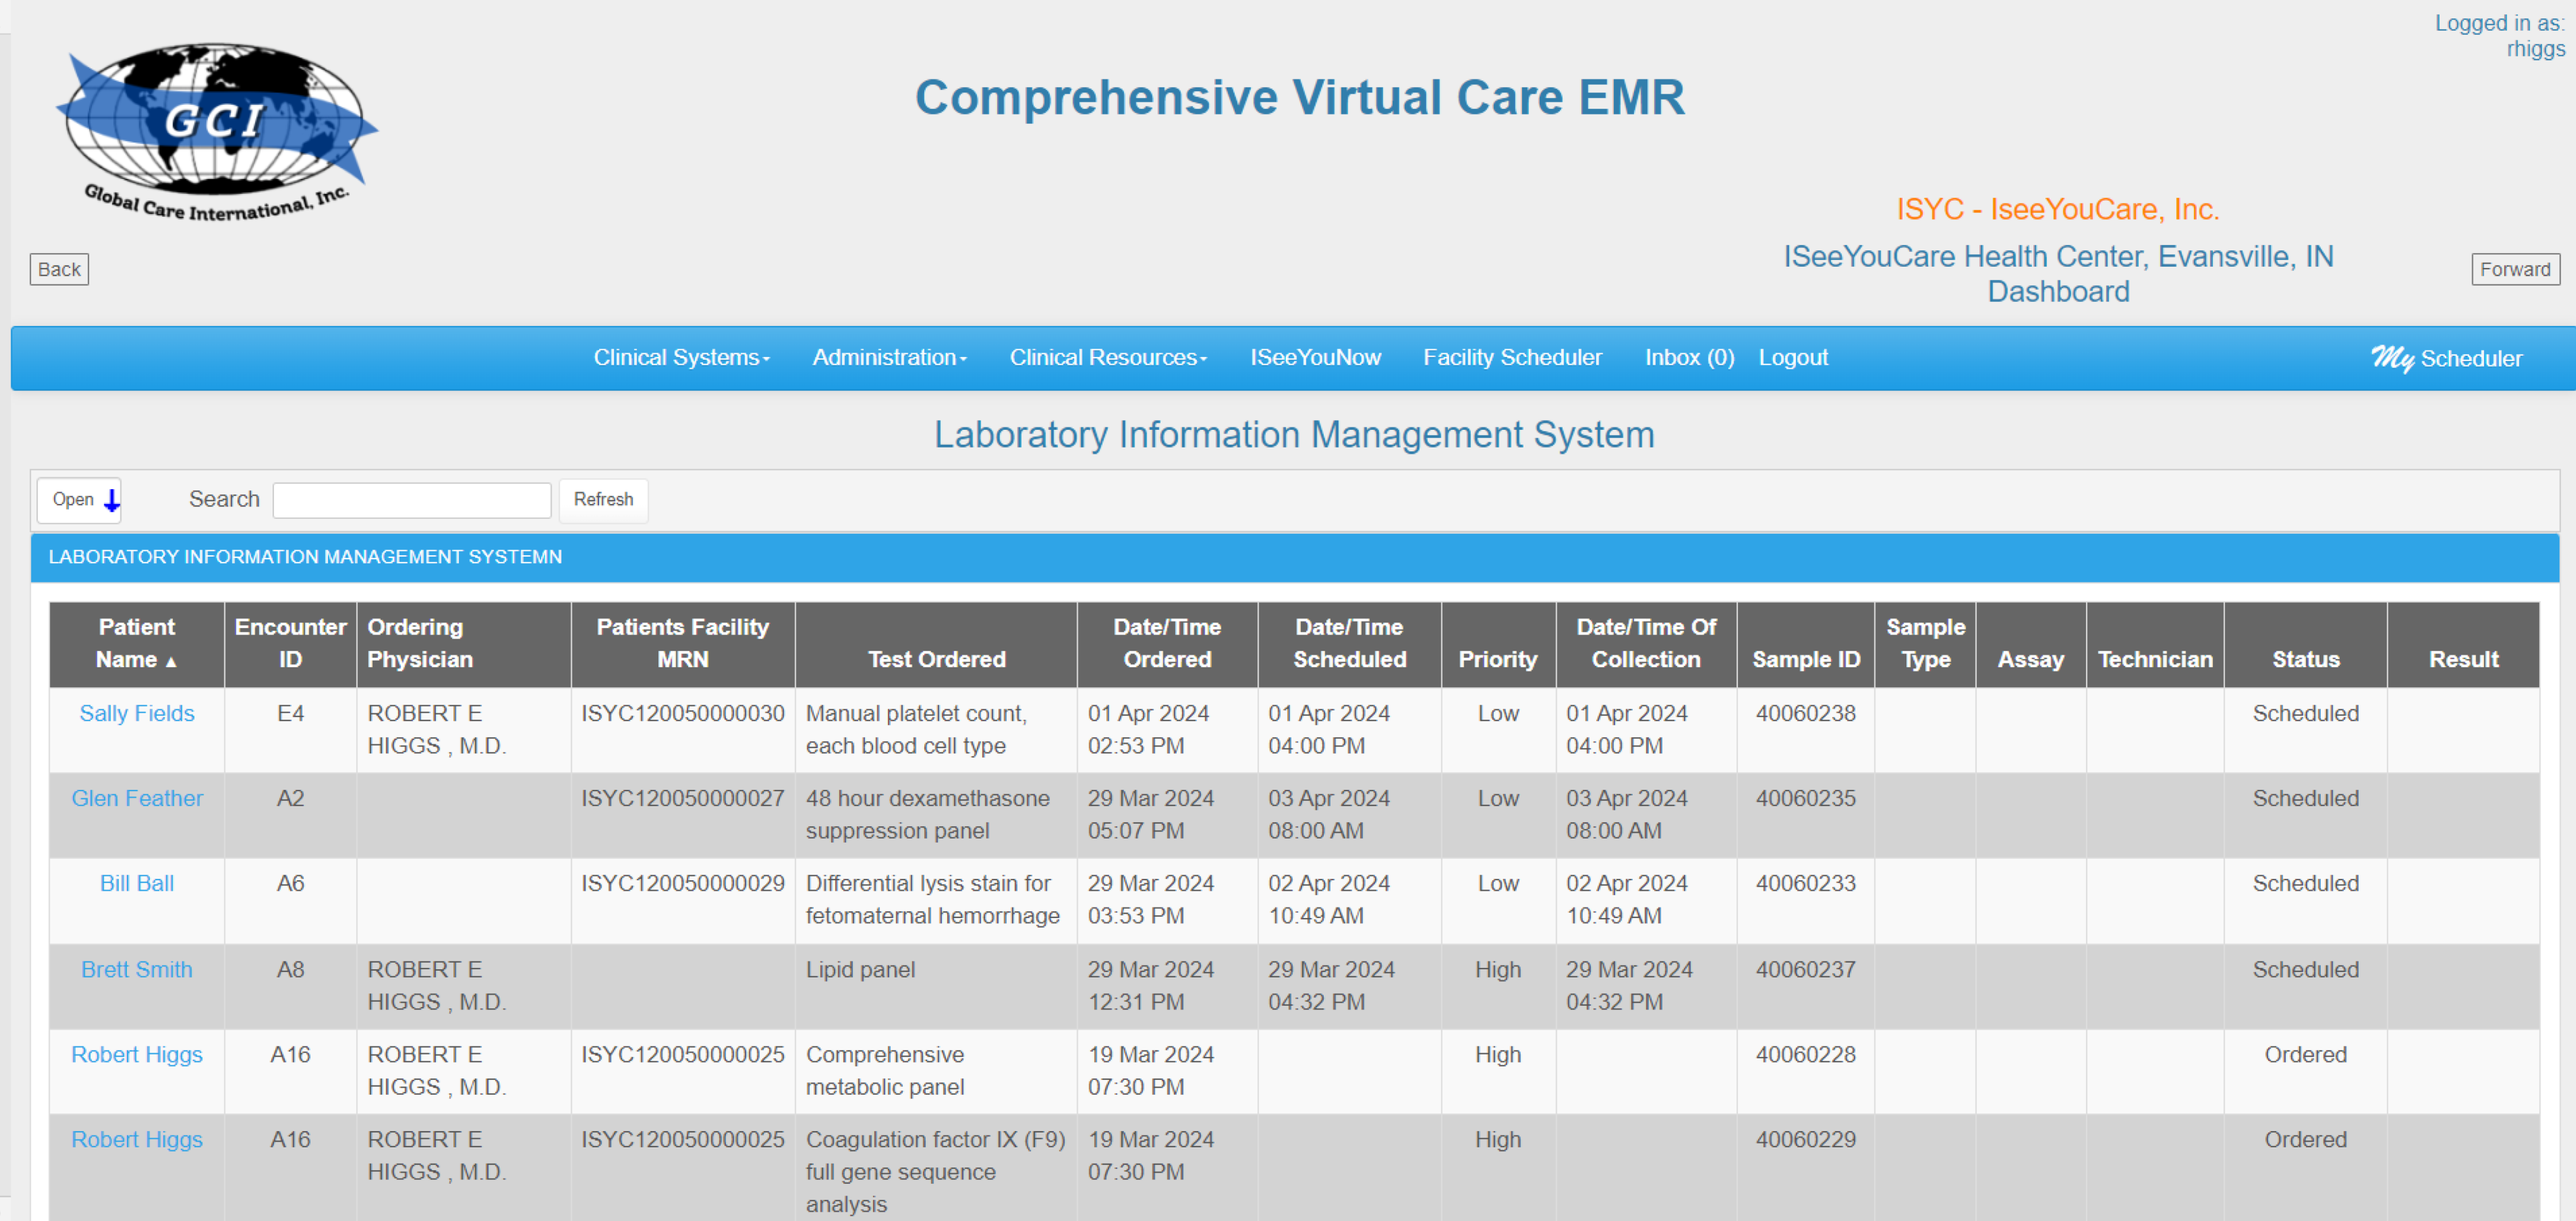This screenshot has width=2576, height=1221.
Task: Open Robert Higgs link for sample 40060228
Action: pyautogui.click(x=137, y=1054)
